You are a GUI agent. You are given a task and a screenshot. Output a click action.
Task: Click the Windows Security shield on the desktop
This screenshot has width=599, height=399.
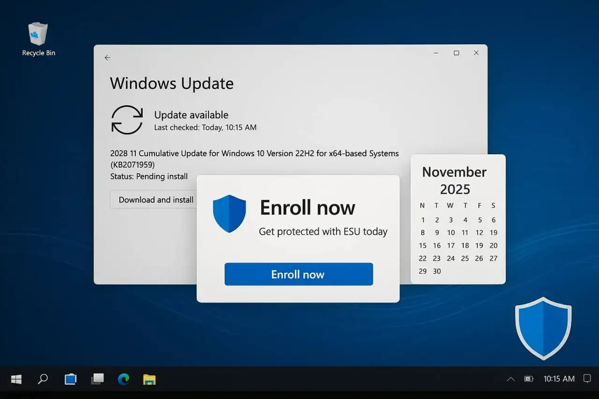point(543,327)
